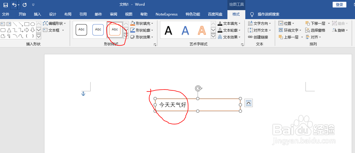Select the elbow connector shape
The image size is (355, 153).
click(15, 30)
